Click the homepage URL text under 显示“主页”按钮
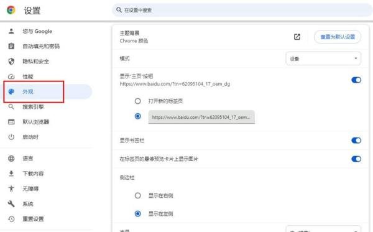 [175, 84]
